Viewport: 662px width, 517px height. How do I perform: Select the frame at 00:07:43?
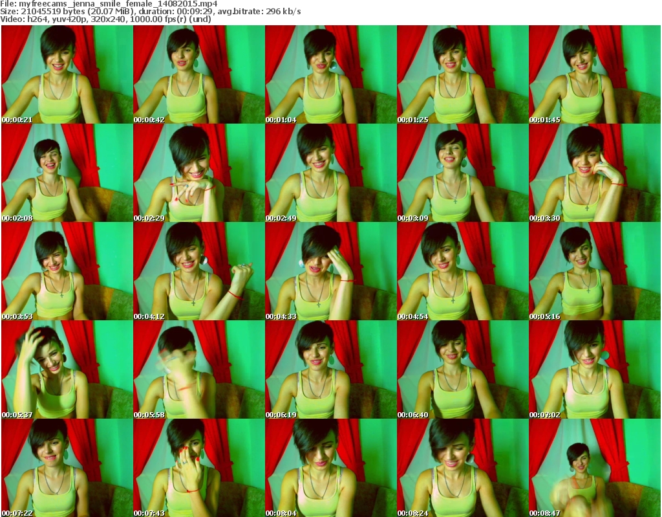click(x=199, y=468)
